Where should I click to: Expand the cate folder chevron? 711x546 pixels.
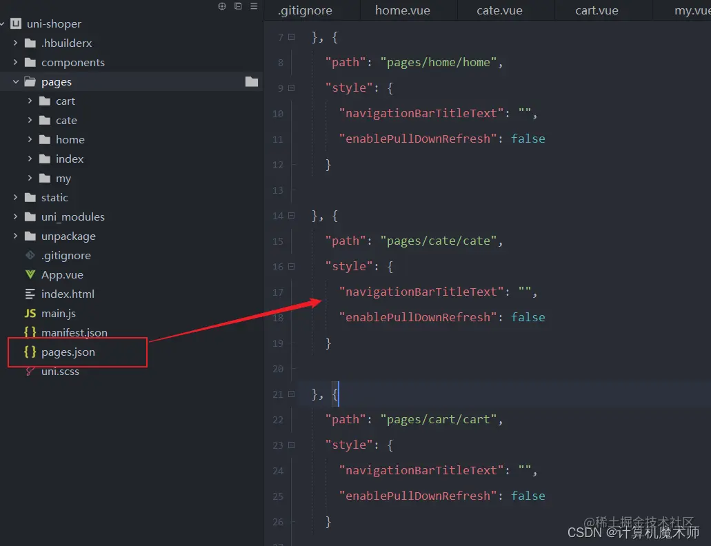click(30, 120)
